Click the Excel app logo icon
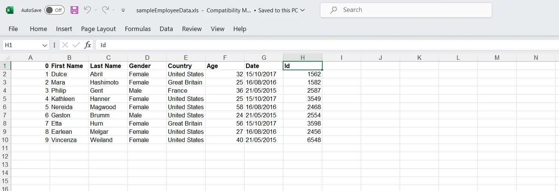 point(10,10)
